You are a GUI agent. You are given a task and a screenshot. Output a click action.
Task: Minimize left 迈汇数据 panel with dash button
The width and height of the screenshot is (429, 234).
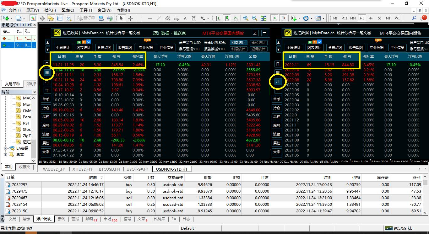point(265,33)
